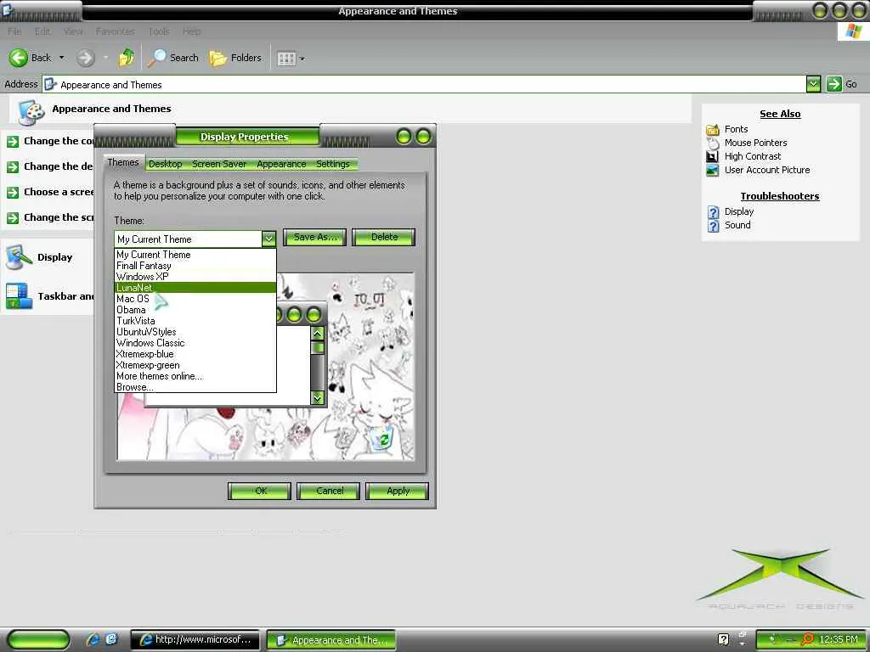Image resolution: width=870 pixels, height=652 pixels.
Task: Open Sound troubleshooter question icon
Action: 714,226
